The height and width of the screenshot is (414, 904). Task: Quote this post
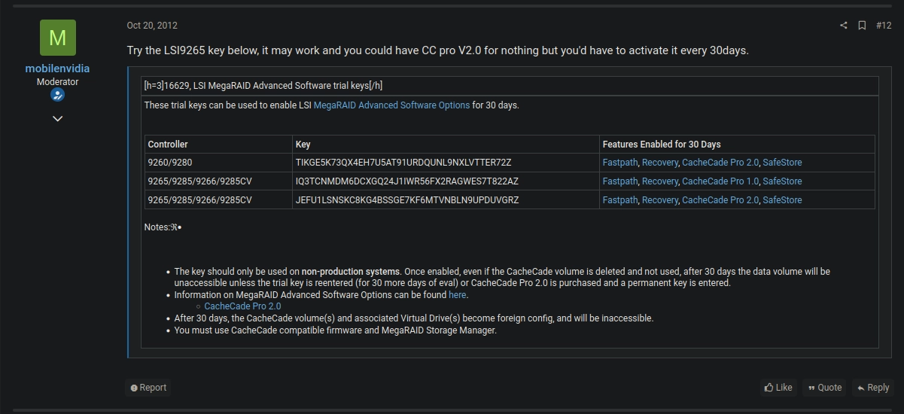[824, 388]
